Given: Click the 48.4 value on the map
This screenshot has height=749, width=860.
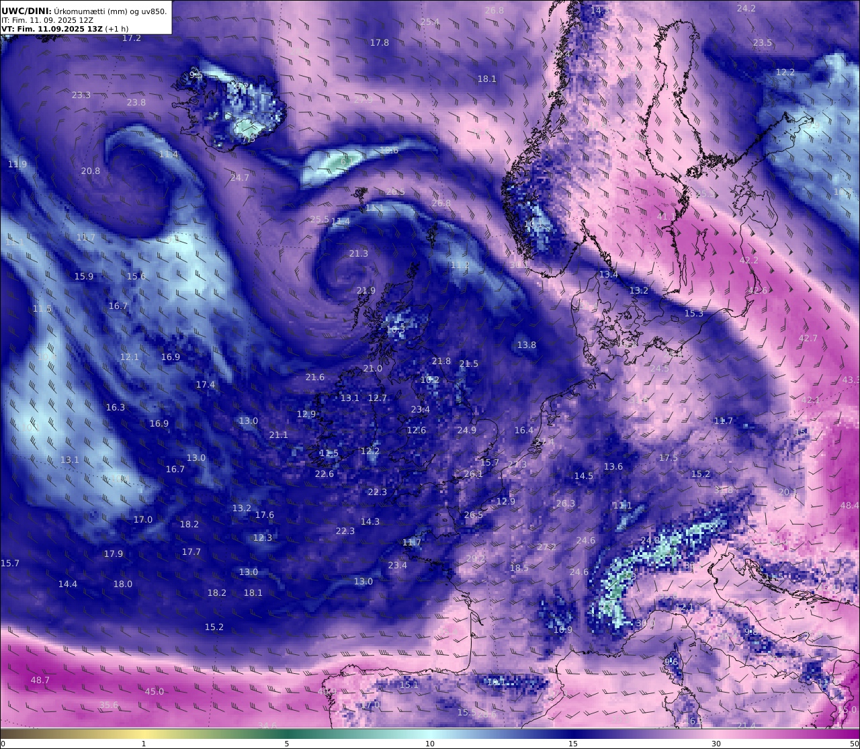Looking at the screenshot, I should (849, 506).
